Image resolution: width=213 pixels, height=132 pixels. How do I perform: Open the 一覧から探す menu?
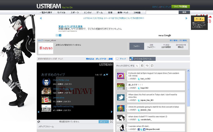(x=46, y=12)
